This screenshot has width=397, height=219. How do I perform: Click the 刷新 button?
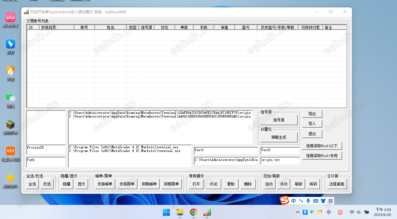pos(299,184)
